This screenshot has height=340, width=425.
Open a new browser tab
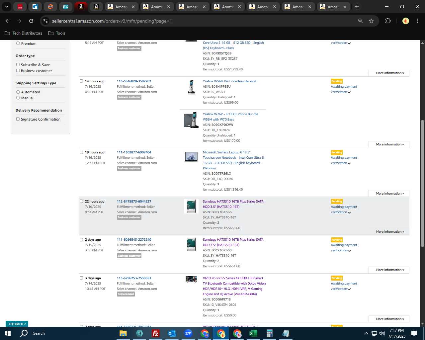coord(357,7)
